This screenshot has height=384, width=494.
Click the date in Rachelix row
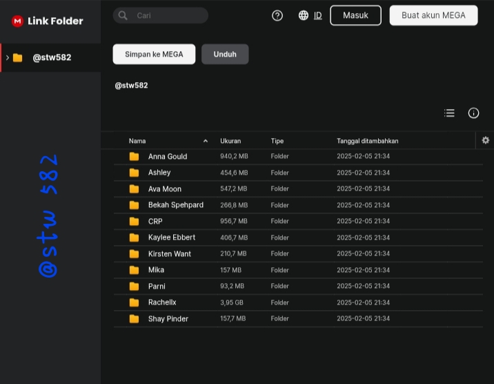363,303
